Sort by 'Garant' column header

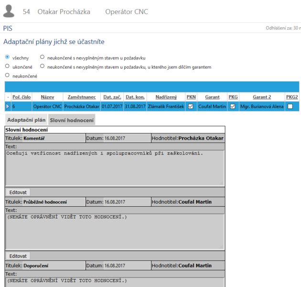pos(212,97)
